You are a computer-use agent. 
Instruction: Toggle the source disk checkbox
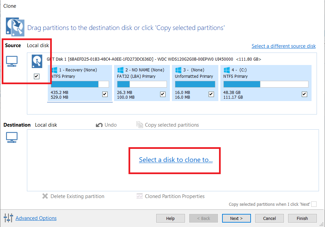click(37, 76)
